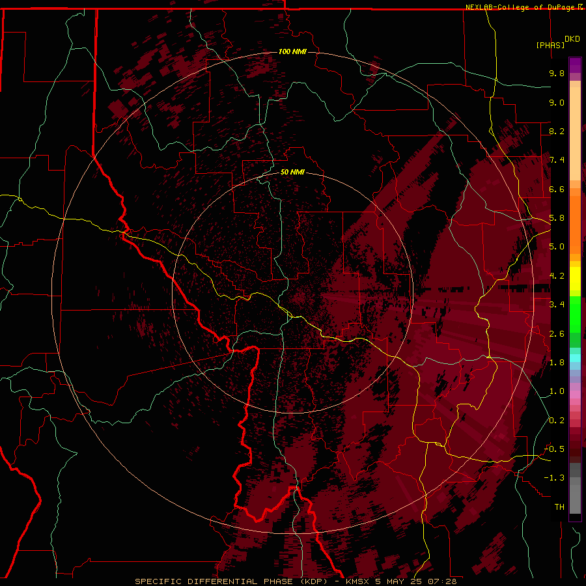Click the 0.2 scale value

[x=557, y=421]
